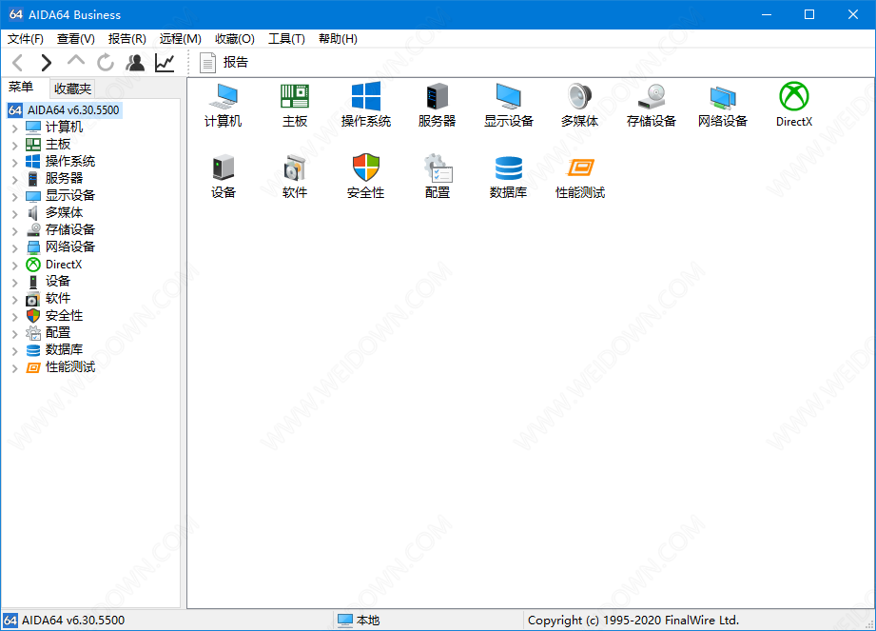876x631 pixels.
Task: Switch to the 收藏夹 tab
Action: click(72, 89)
